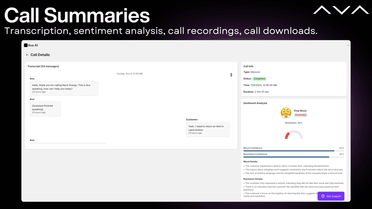The width and height of the screenshot is (372, 209).
Task: Click the AVA chevron logo in corner
Action: [x=341, y=10]
